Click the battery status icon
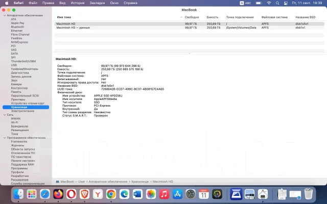The width and height of the screenshot is (327, 204). 259,3
